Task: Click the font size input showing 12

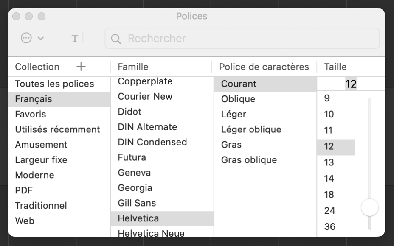Action: [351, 84]
